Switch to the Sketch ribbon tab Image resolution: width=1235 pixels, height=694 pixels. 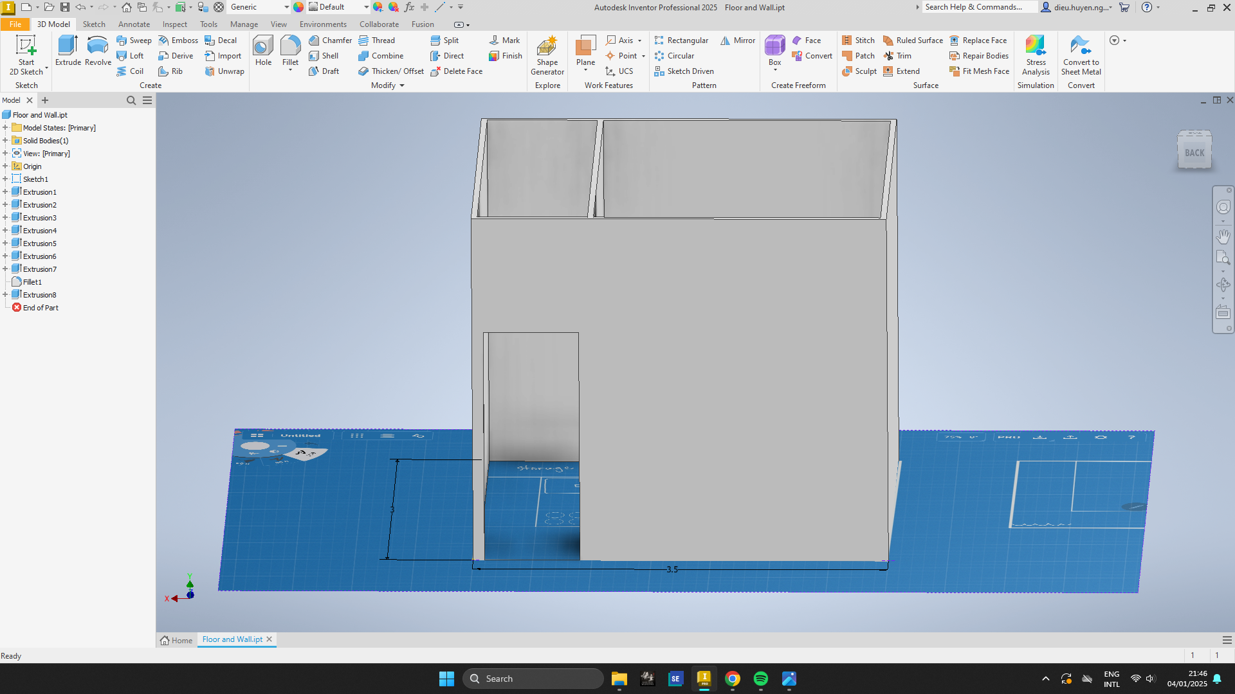pyautogui.click(x=94, y=24)
